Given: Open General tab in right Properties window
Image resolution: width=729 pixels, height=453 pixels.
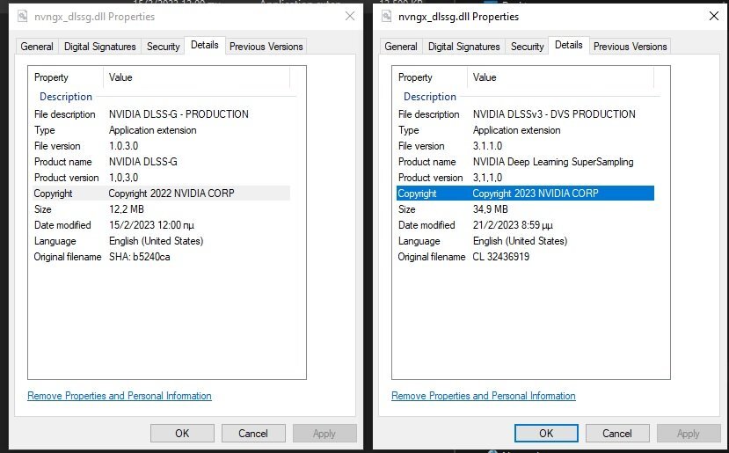Looking at the screenshot, I should [401, 47].
